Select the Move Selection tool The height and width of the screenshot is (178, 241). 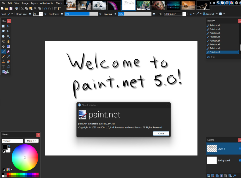point(8,31)
